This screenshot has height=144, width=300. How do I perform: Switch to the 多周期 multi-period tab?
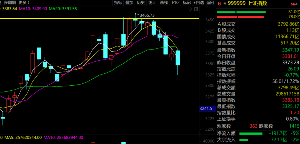click(9, 3)
